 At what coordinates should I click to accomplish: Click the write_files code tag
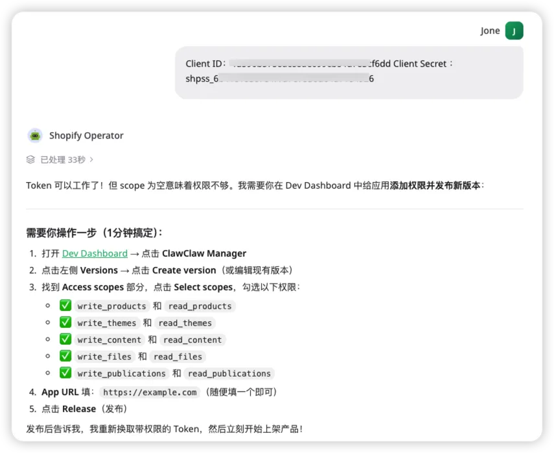click(104, 356)
